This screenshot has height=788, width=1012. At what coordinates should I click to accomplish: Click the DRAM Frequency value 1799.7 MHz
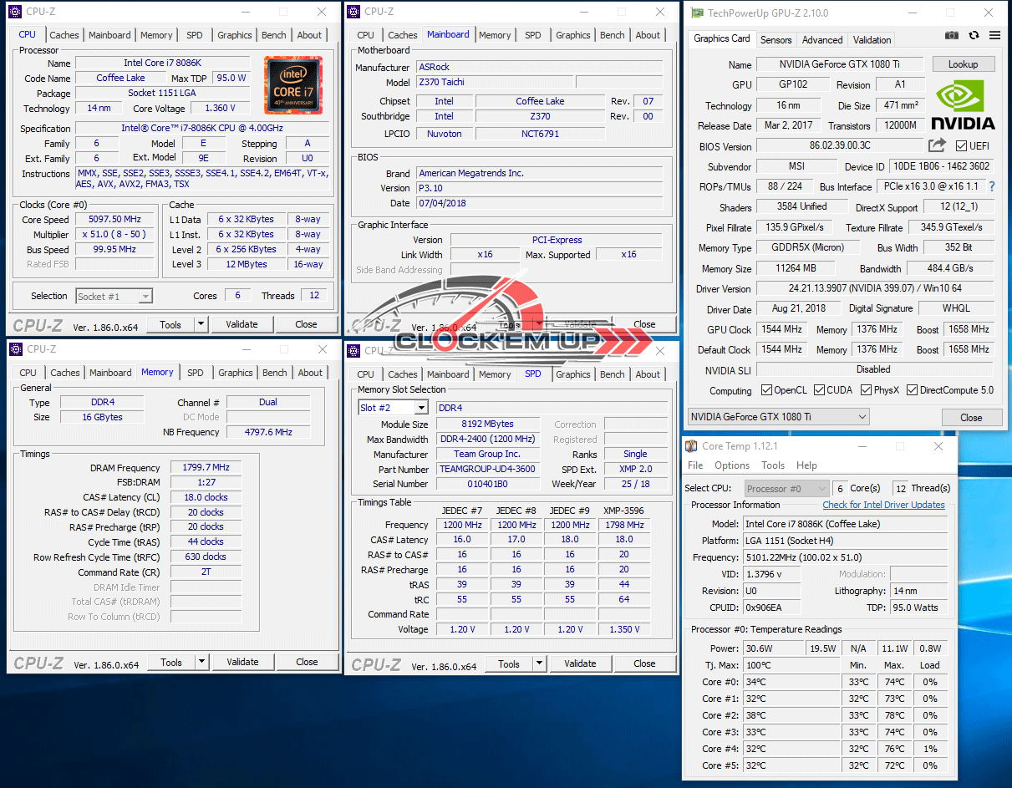(206, 468)
